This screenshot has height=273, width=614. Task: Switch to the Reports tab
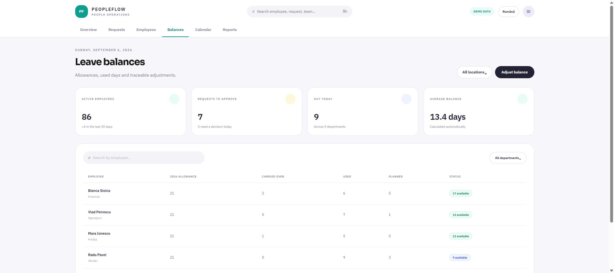pyautogui.click(x=229, y=30)
